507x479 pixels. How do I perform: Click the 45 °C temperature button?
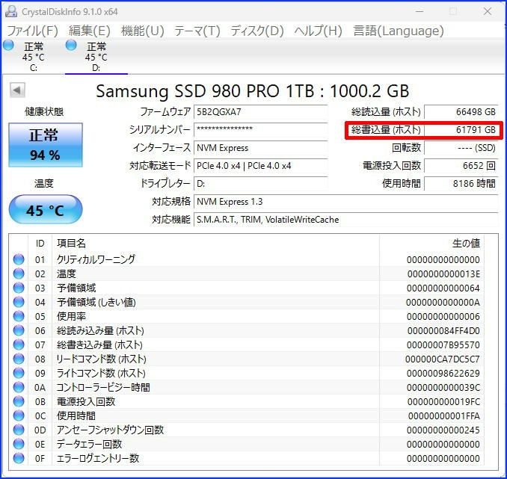(x=46, y=209)
